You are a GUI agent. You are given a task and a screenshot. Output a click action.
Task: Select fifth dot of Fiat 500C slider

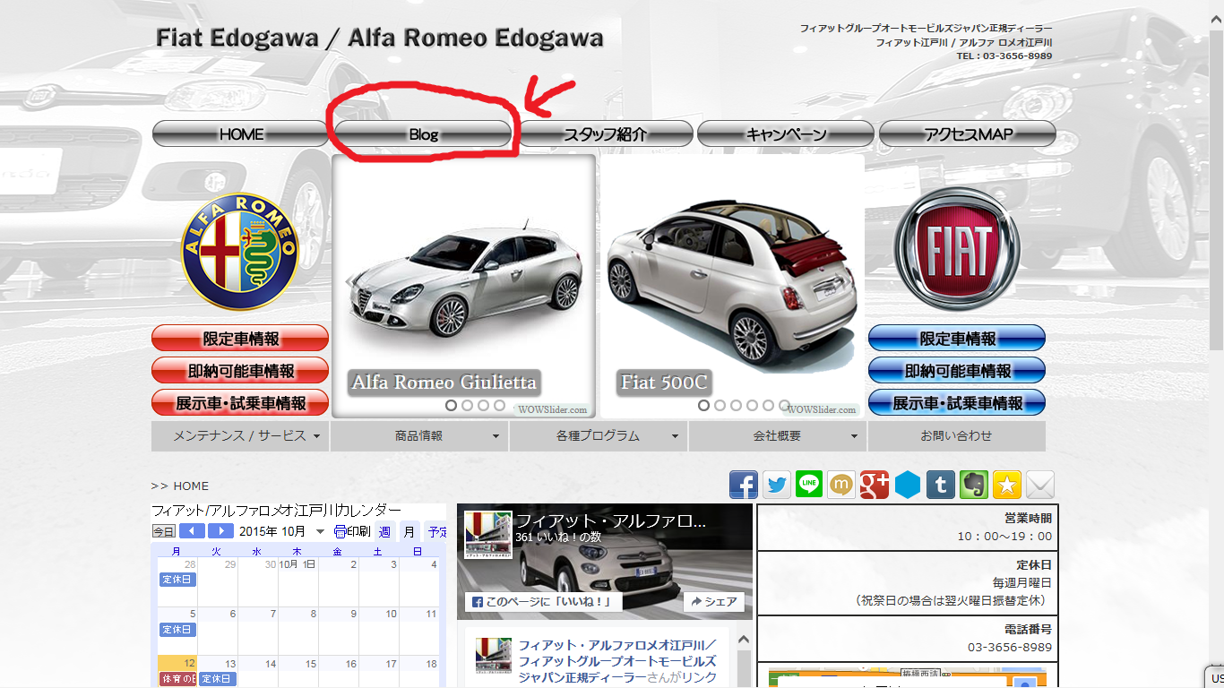pos(769,406)
